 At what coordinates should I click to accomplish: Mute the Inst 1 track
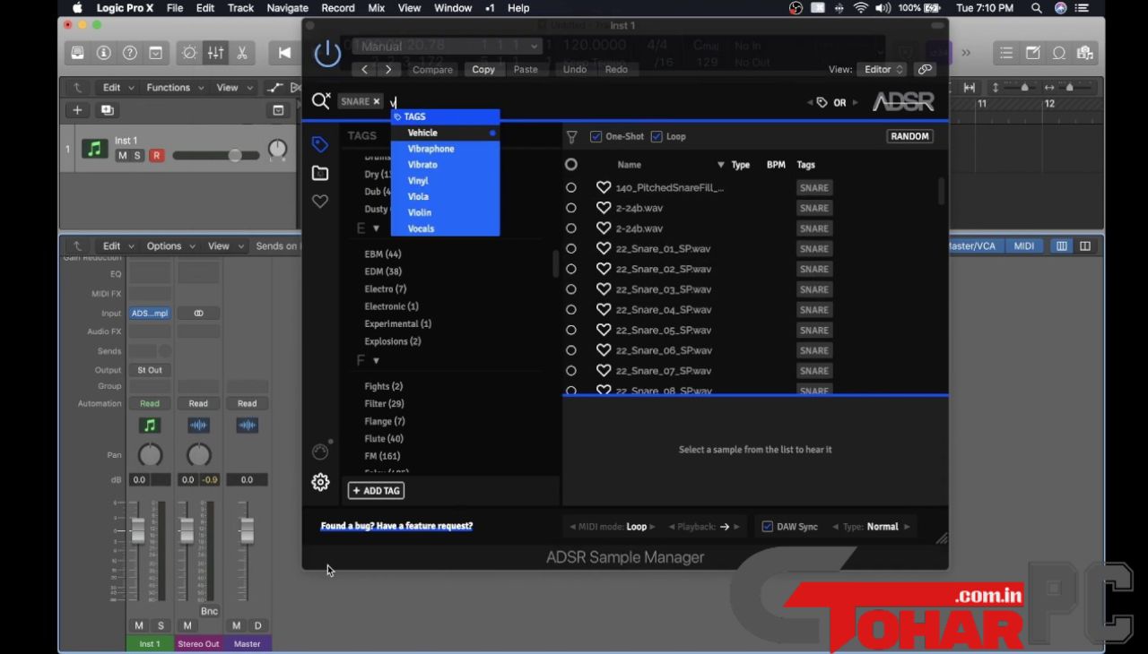[x=122, y=156]
